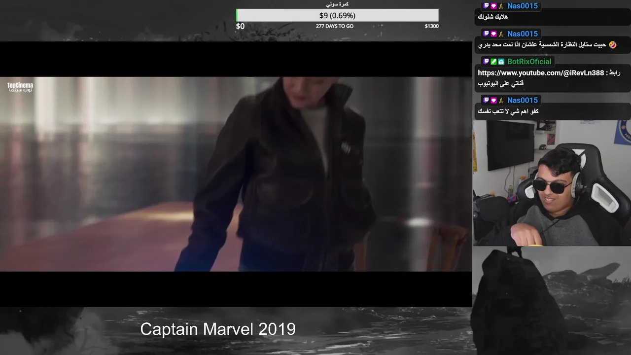This screenshot has width=631, height=355.
Task: Click the Nas0015 username above the 'كفو اهم شي' message
Action: point(523,101)
